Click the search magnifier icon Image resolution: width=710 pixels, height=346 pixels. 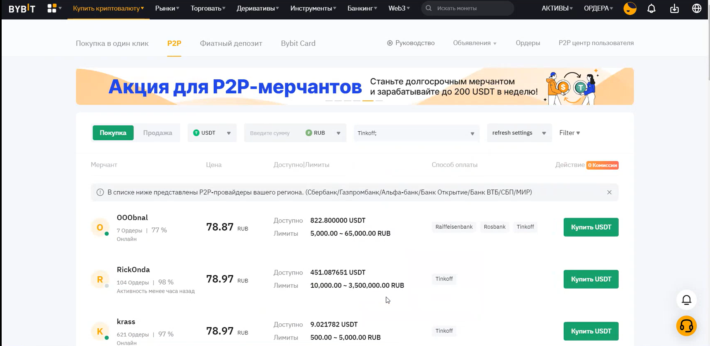point(429,8)
